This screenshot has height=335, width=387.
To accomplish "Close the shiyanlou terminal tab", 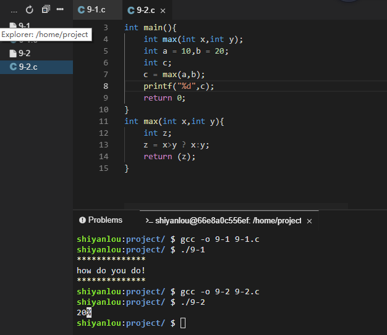I will pos(309,221).
